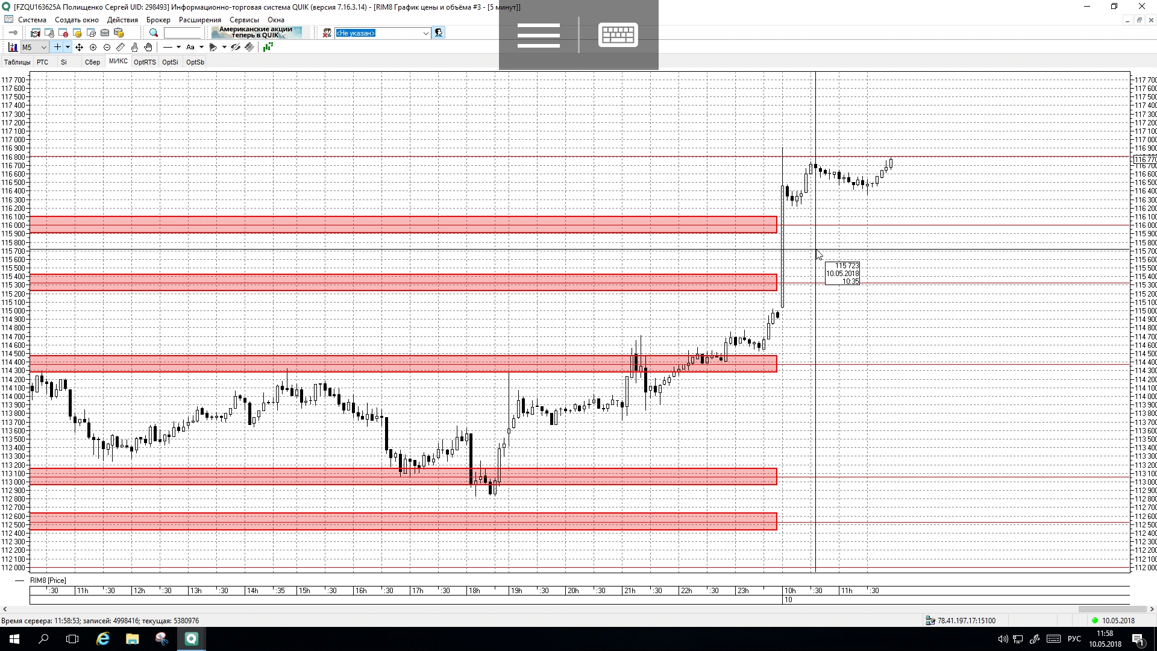Viewport: 1157px width, 651px height.
Task: Click the 'Американские акции теперь в QUIK' banner
Action: tap(256, 33)
